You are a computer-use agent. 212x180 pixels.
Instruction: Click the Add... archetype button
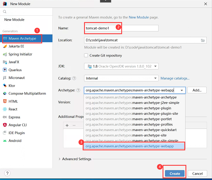pyautogui.click(x=197, y=90)
